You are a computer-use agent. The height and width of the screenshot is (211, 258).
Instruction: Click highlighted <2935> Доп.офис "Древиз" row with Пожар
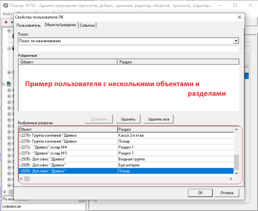click(126, 171)
